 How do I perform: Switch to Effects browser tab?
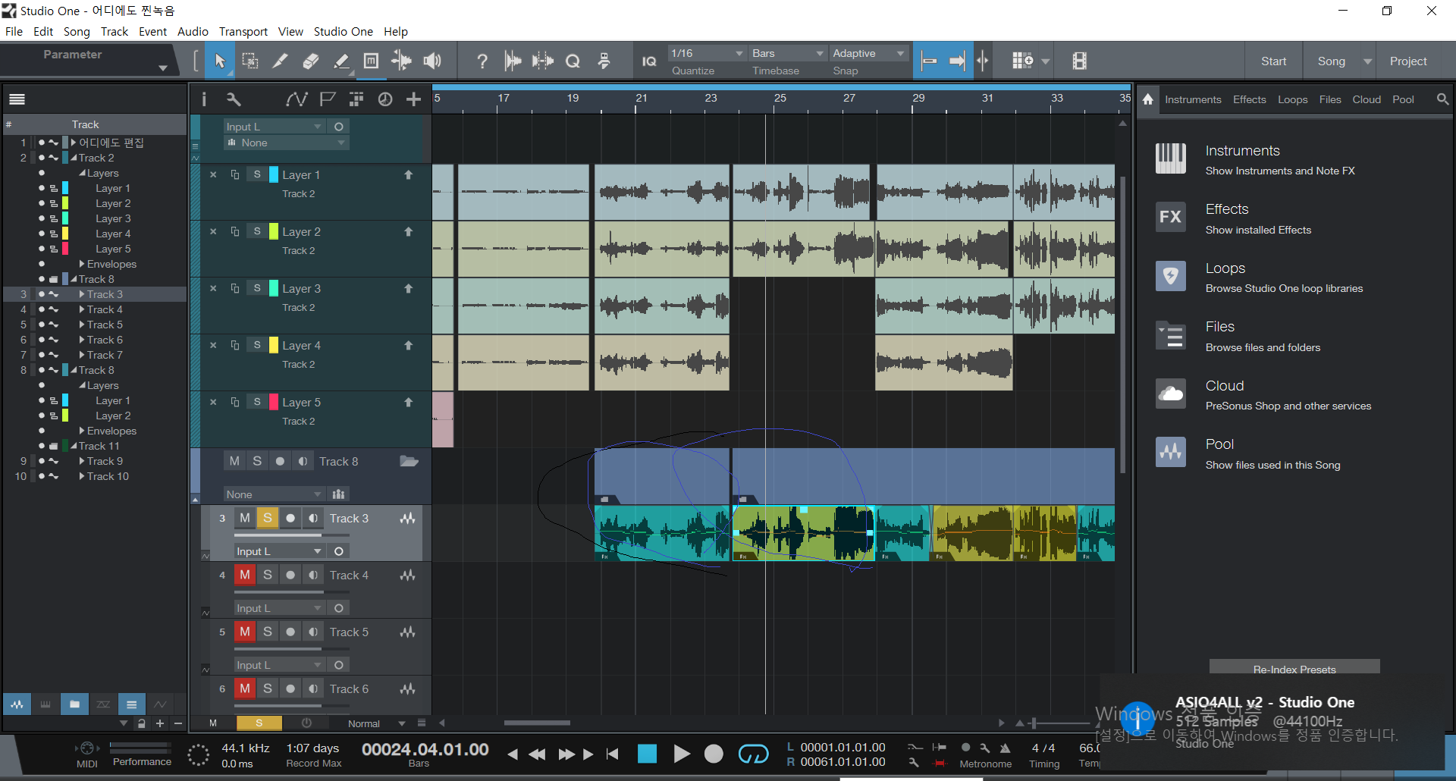click(x=1249, y=99)
